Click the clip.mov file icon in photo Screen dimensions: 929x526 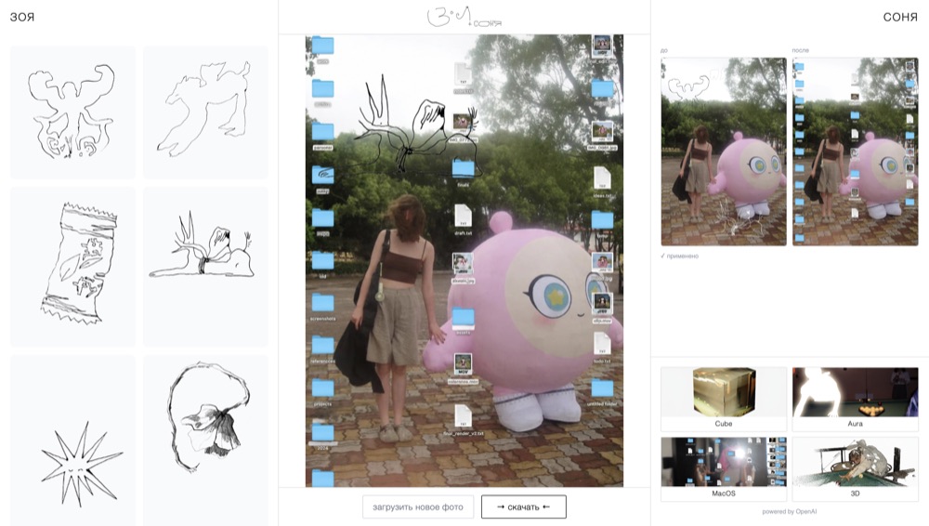coord(602,304)
